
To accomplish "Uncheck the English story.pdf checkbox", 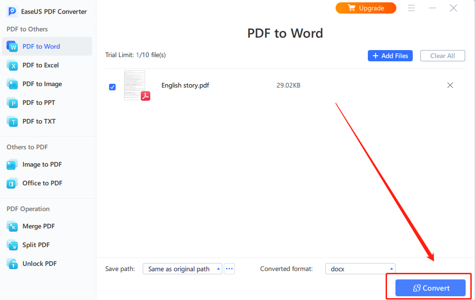I will (x=112, y=87).
